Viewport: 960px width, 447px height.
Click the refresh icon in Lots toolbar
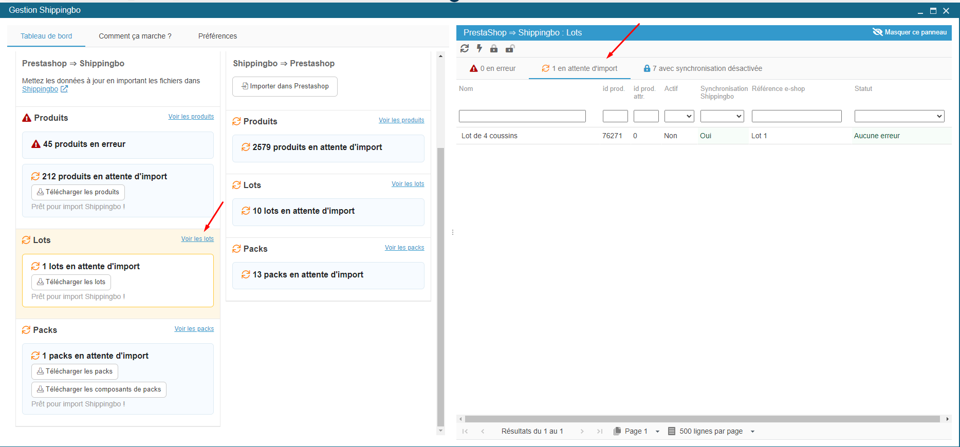pos(465,48)
